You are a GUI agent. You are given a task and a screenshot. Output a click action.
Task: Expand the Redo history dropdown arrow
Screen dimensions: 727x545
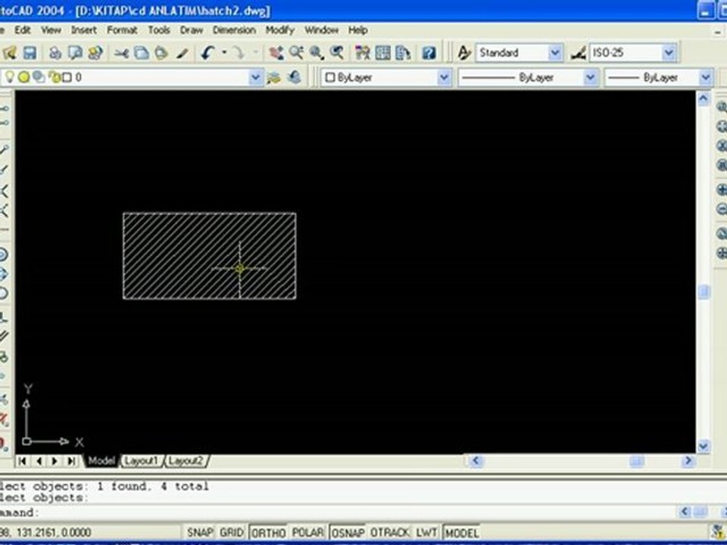(255, 53)
